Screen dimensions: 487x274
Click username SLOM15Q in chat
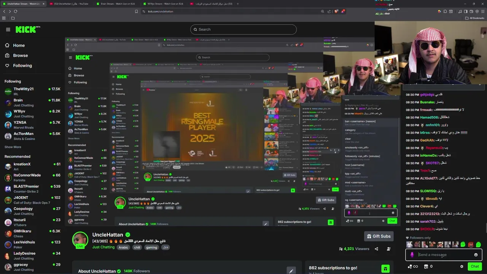(x=428, y=191)
